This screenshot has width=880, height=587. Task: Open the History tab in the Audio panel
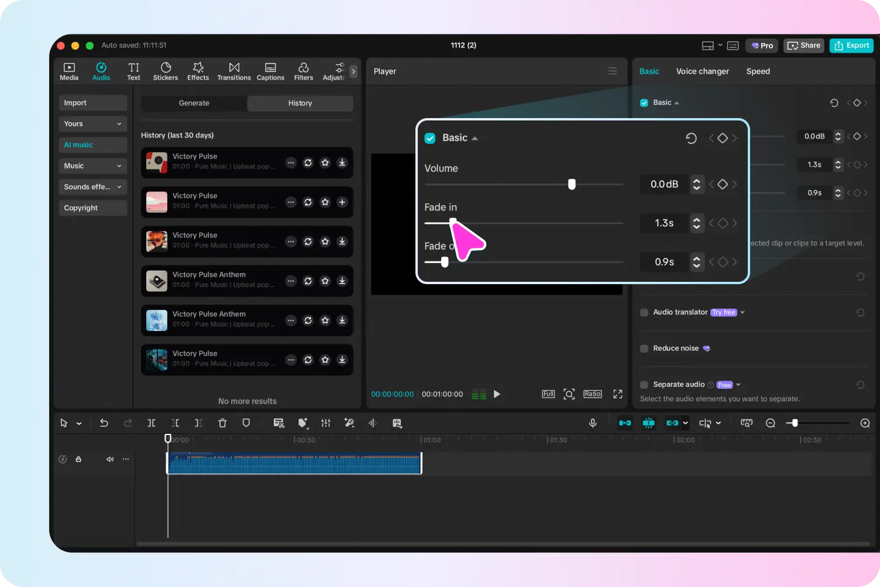300,103
